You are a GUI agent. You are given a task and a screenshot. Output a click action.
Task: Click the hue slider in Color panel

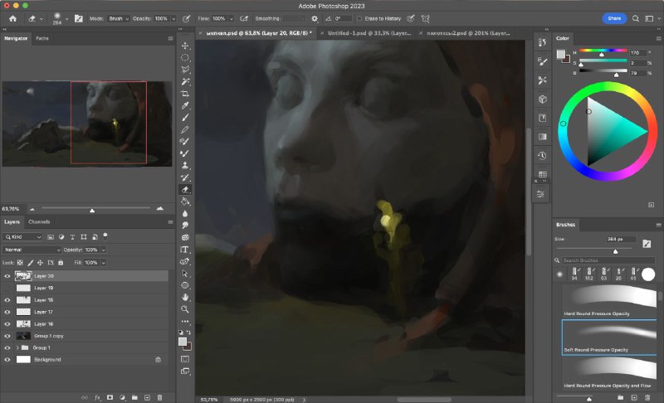603,51
